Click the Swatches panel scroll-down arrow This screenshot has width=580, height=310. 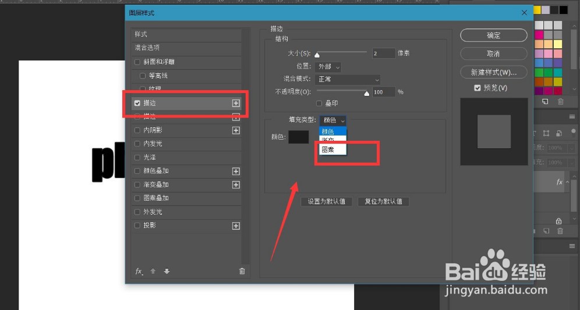574,89
